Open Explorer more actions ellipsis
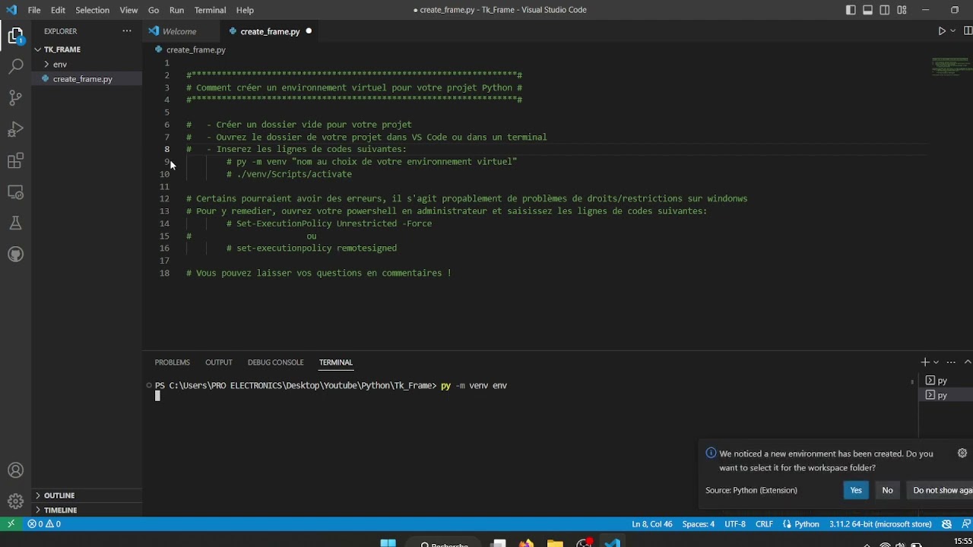Viewport: 973px width, 547px height. click(x=126, y=31)
